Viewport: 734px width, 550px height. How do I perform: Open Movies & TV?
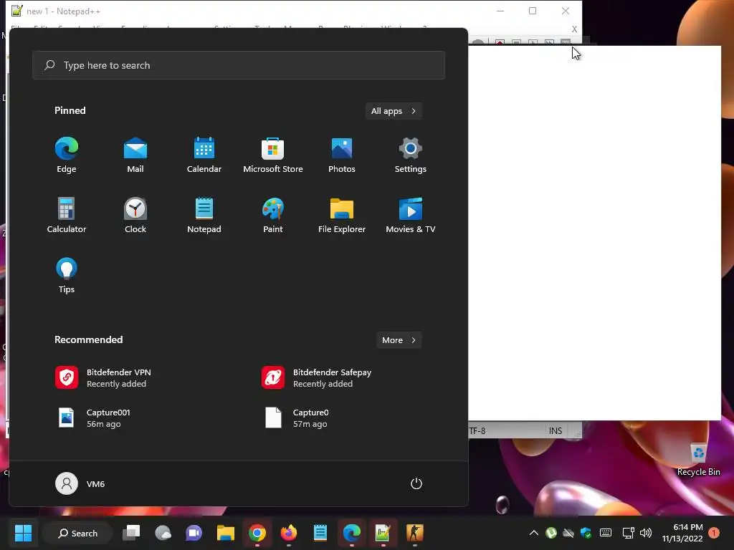411,215
